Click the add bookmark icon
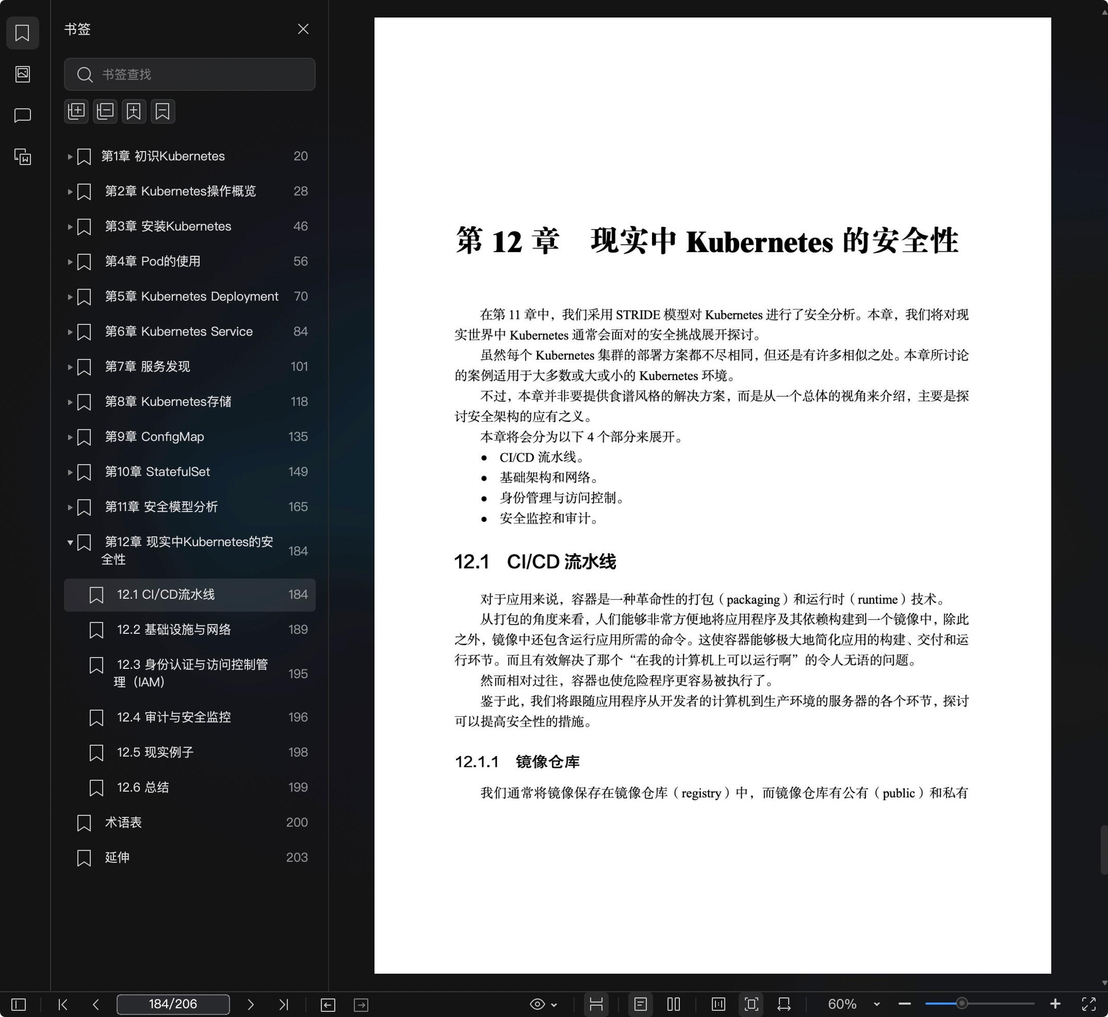Image resolution: width=1108 pixels, height=1017 pixels. click(x=134, y=111)
